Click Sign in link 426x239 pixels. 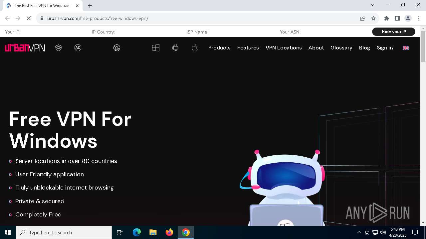point(385,48)
